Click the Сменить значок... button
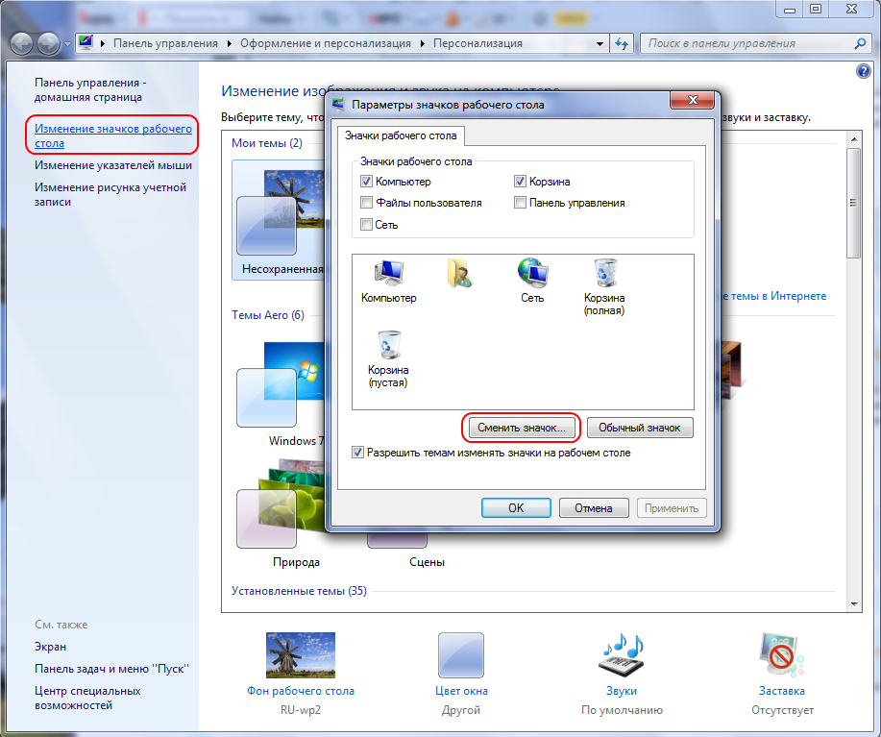881x737 pixels. (522, 428)
